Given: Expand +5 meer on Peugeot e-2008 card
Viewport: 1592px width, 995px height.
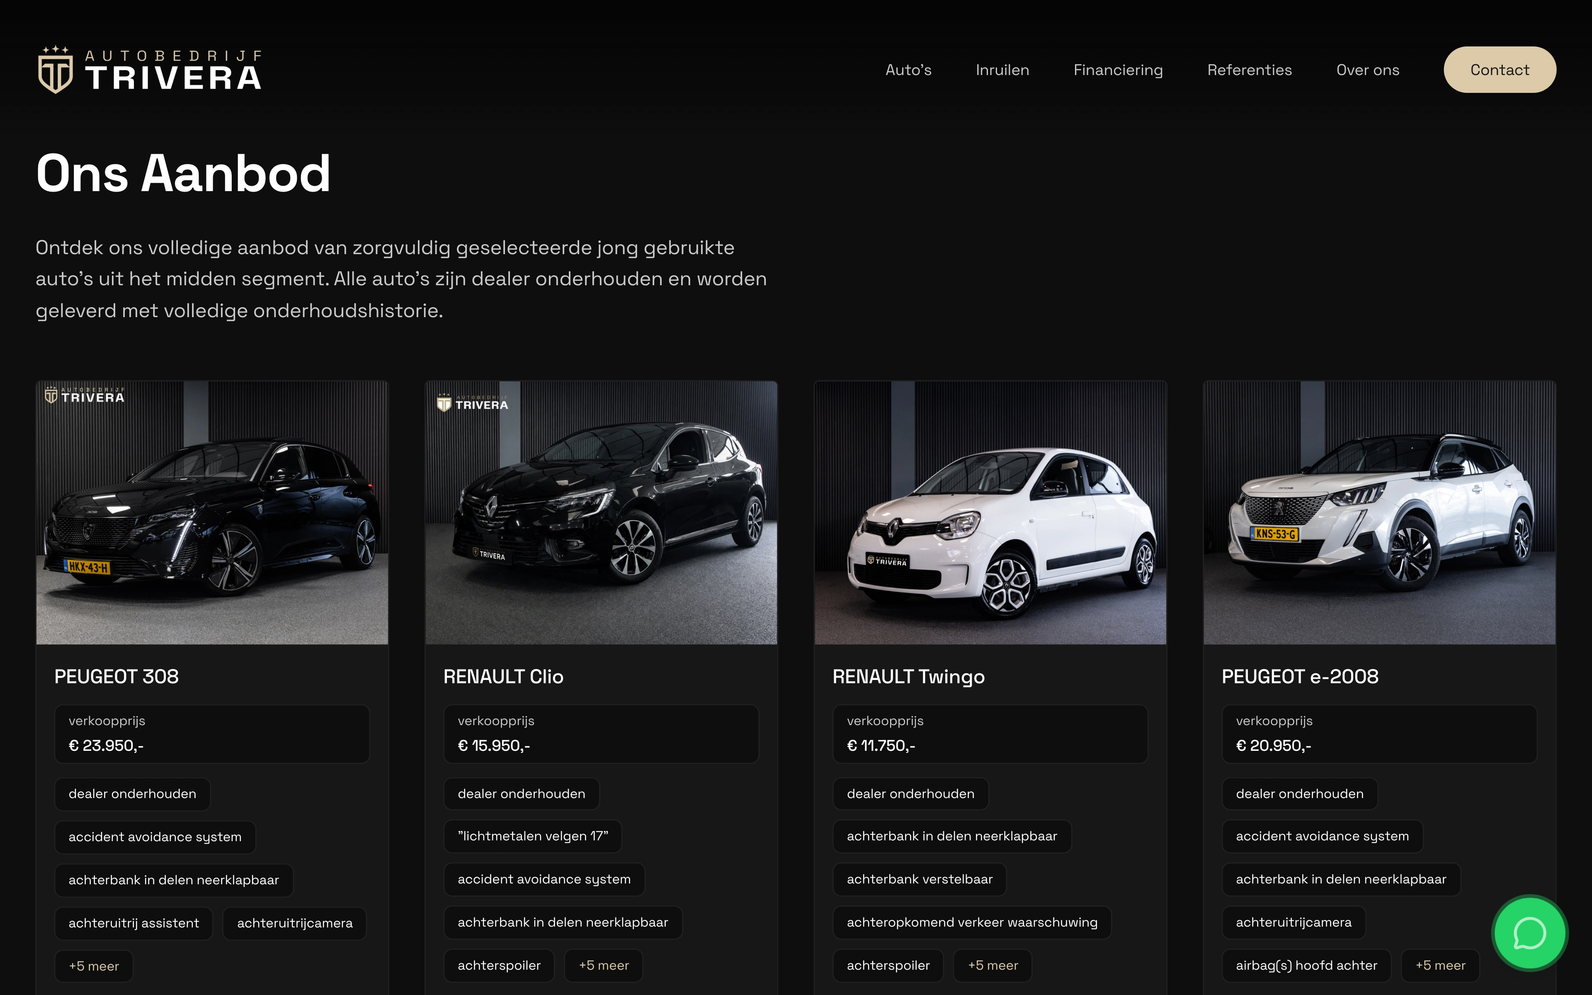Looking at the screenshot, I should click(x=1440, y=966).
